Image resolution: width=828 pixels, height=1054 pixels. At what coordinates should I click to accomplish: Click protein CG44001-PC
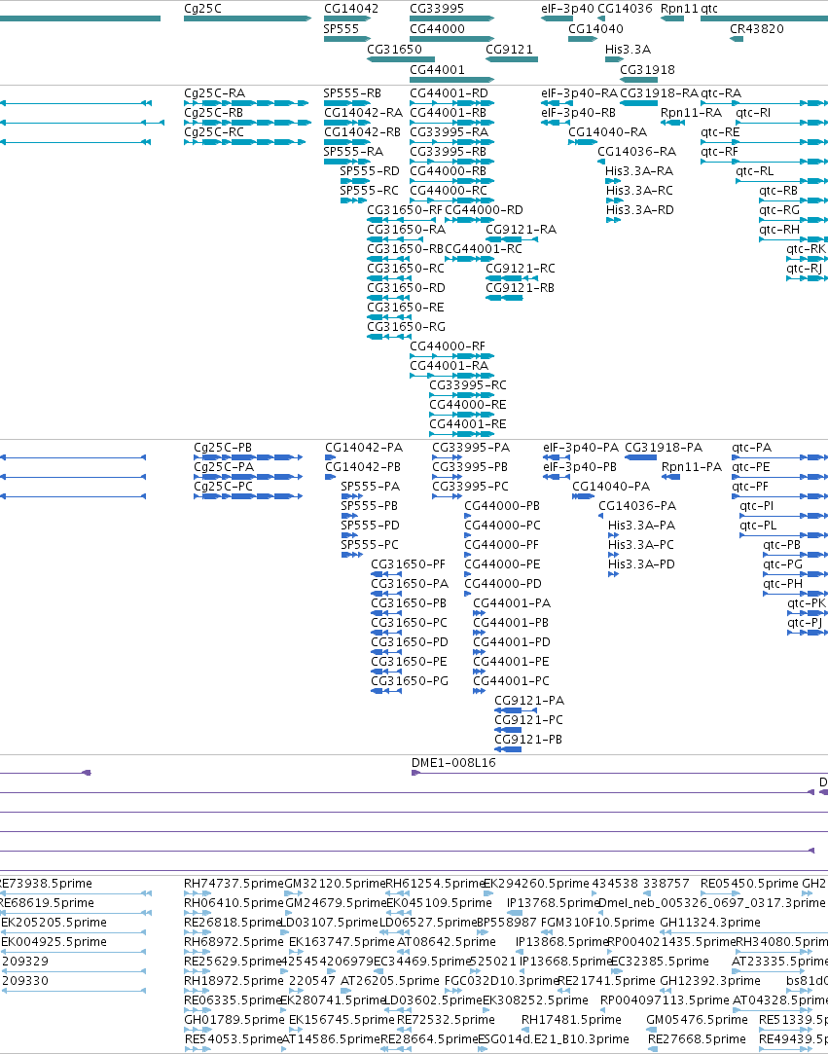coord(512,680)
